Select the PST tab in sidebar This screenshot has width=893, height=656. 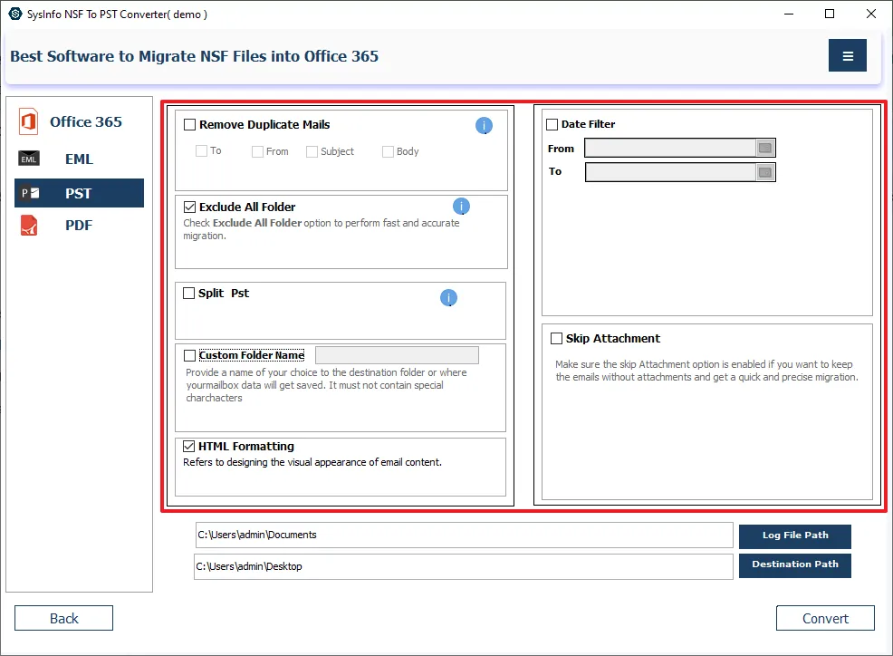pos(79,193)
